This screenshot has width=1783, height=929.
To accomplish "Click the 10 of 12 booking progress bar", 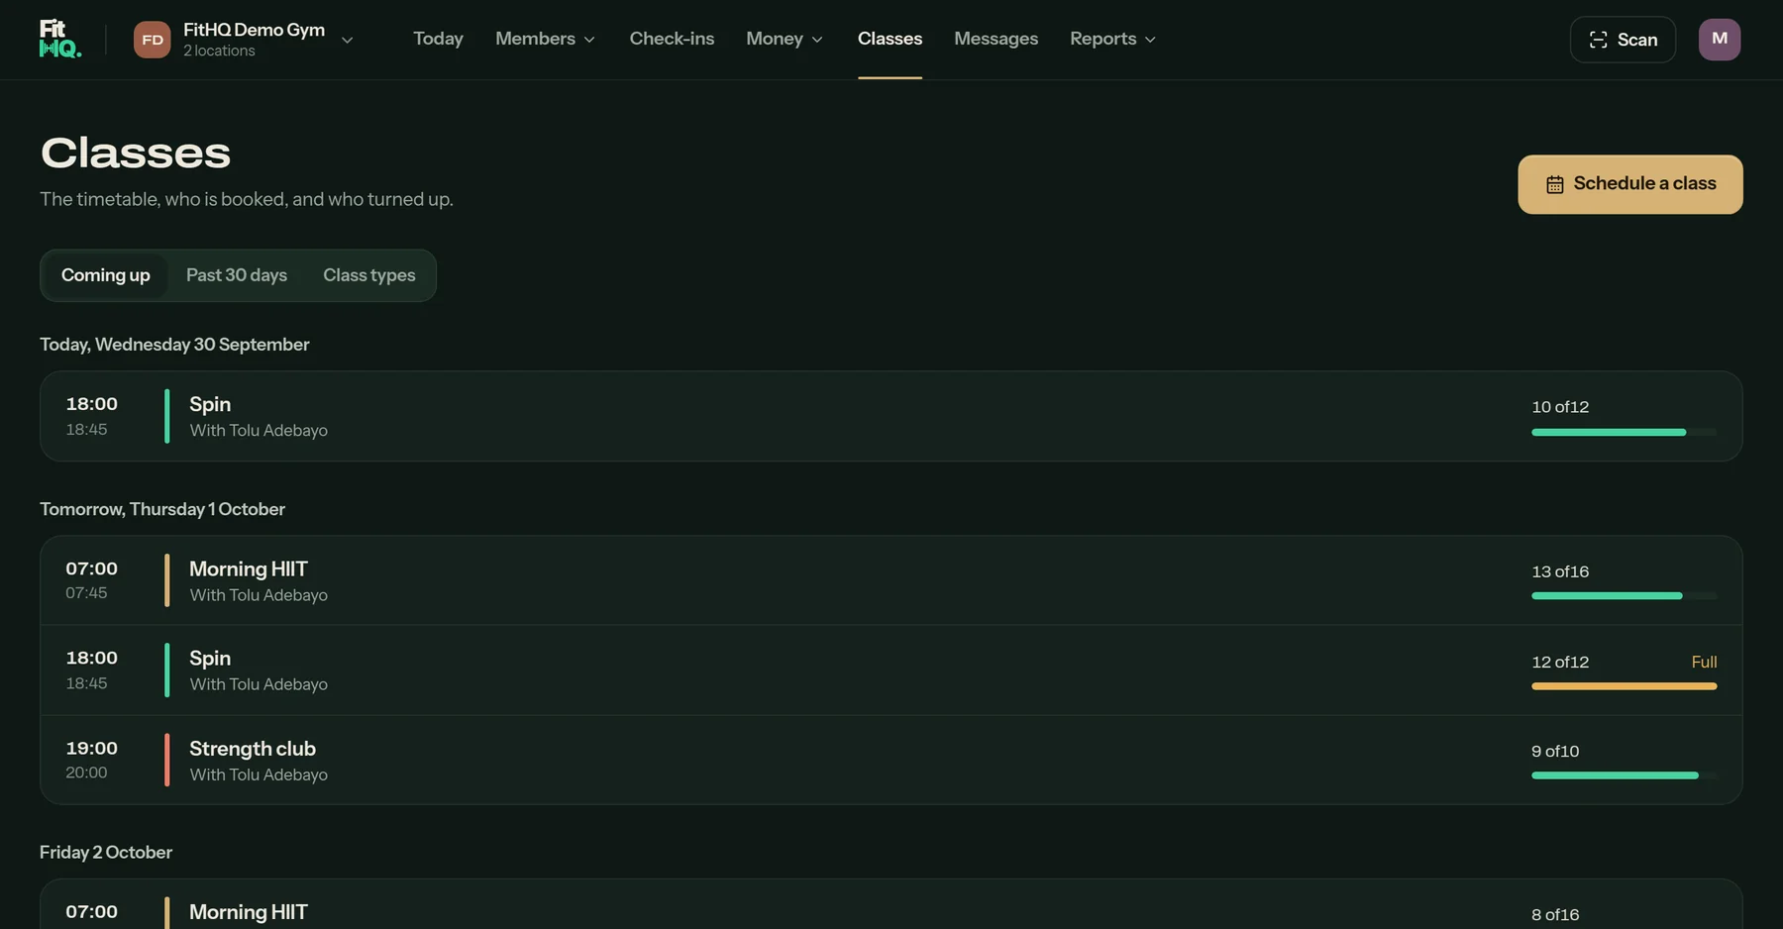I will coord(1624,433).
